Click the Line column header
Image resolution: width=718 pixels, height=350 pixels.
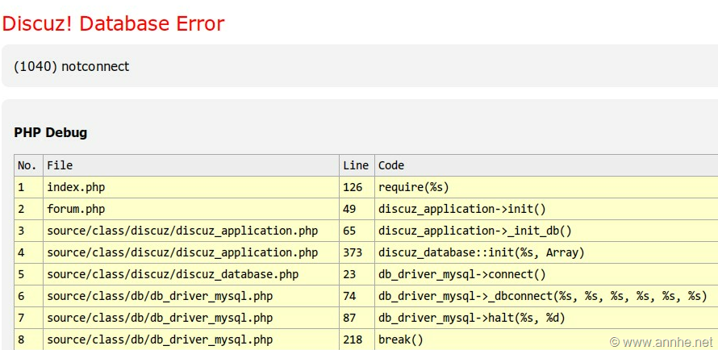(x=356, y=165)
